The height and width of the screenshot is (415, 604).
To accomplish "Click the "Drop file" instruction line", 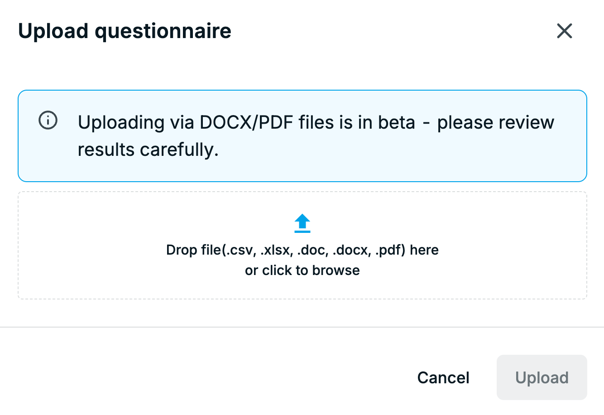I will (302, 250).
